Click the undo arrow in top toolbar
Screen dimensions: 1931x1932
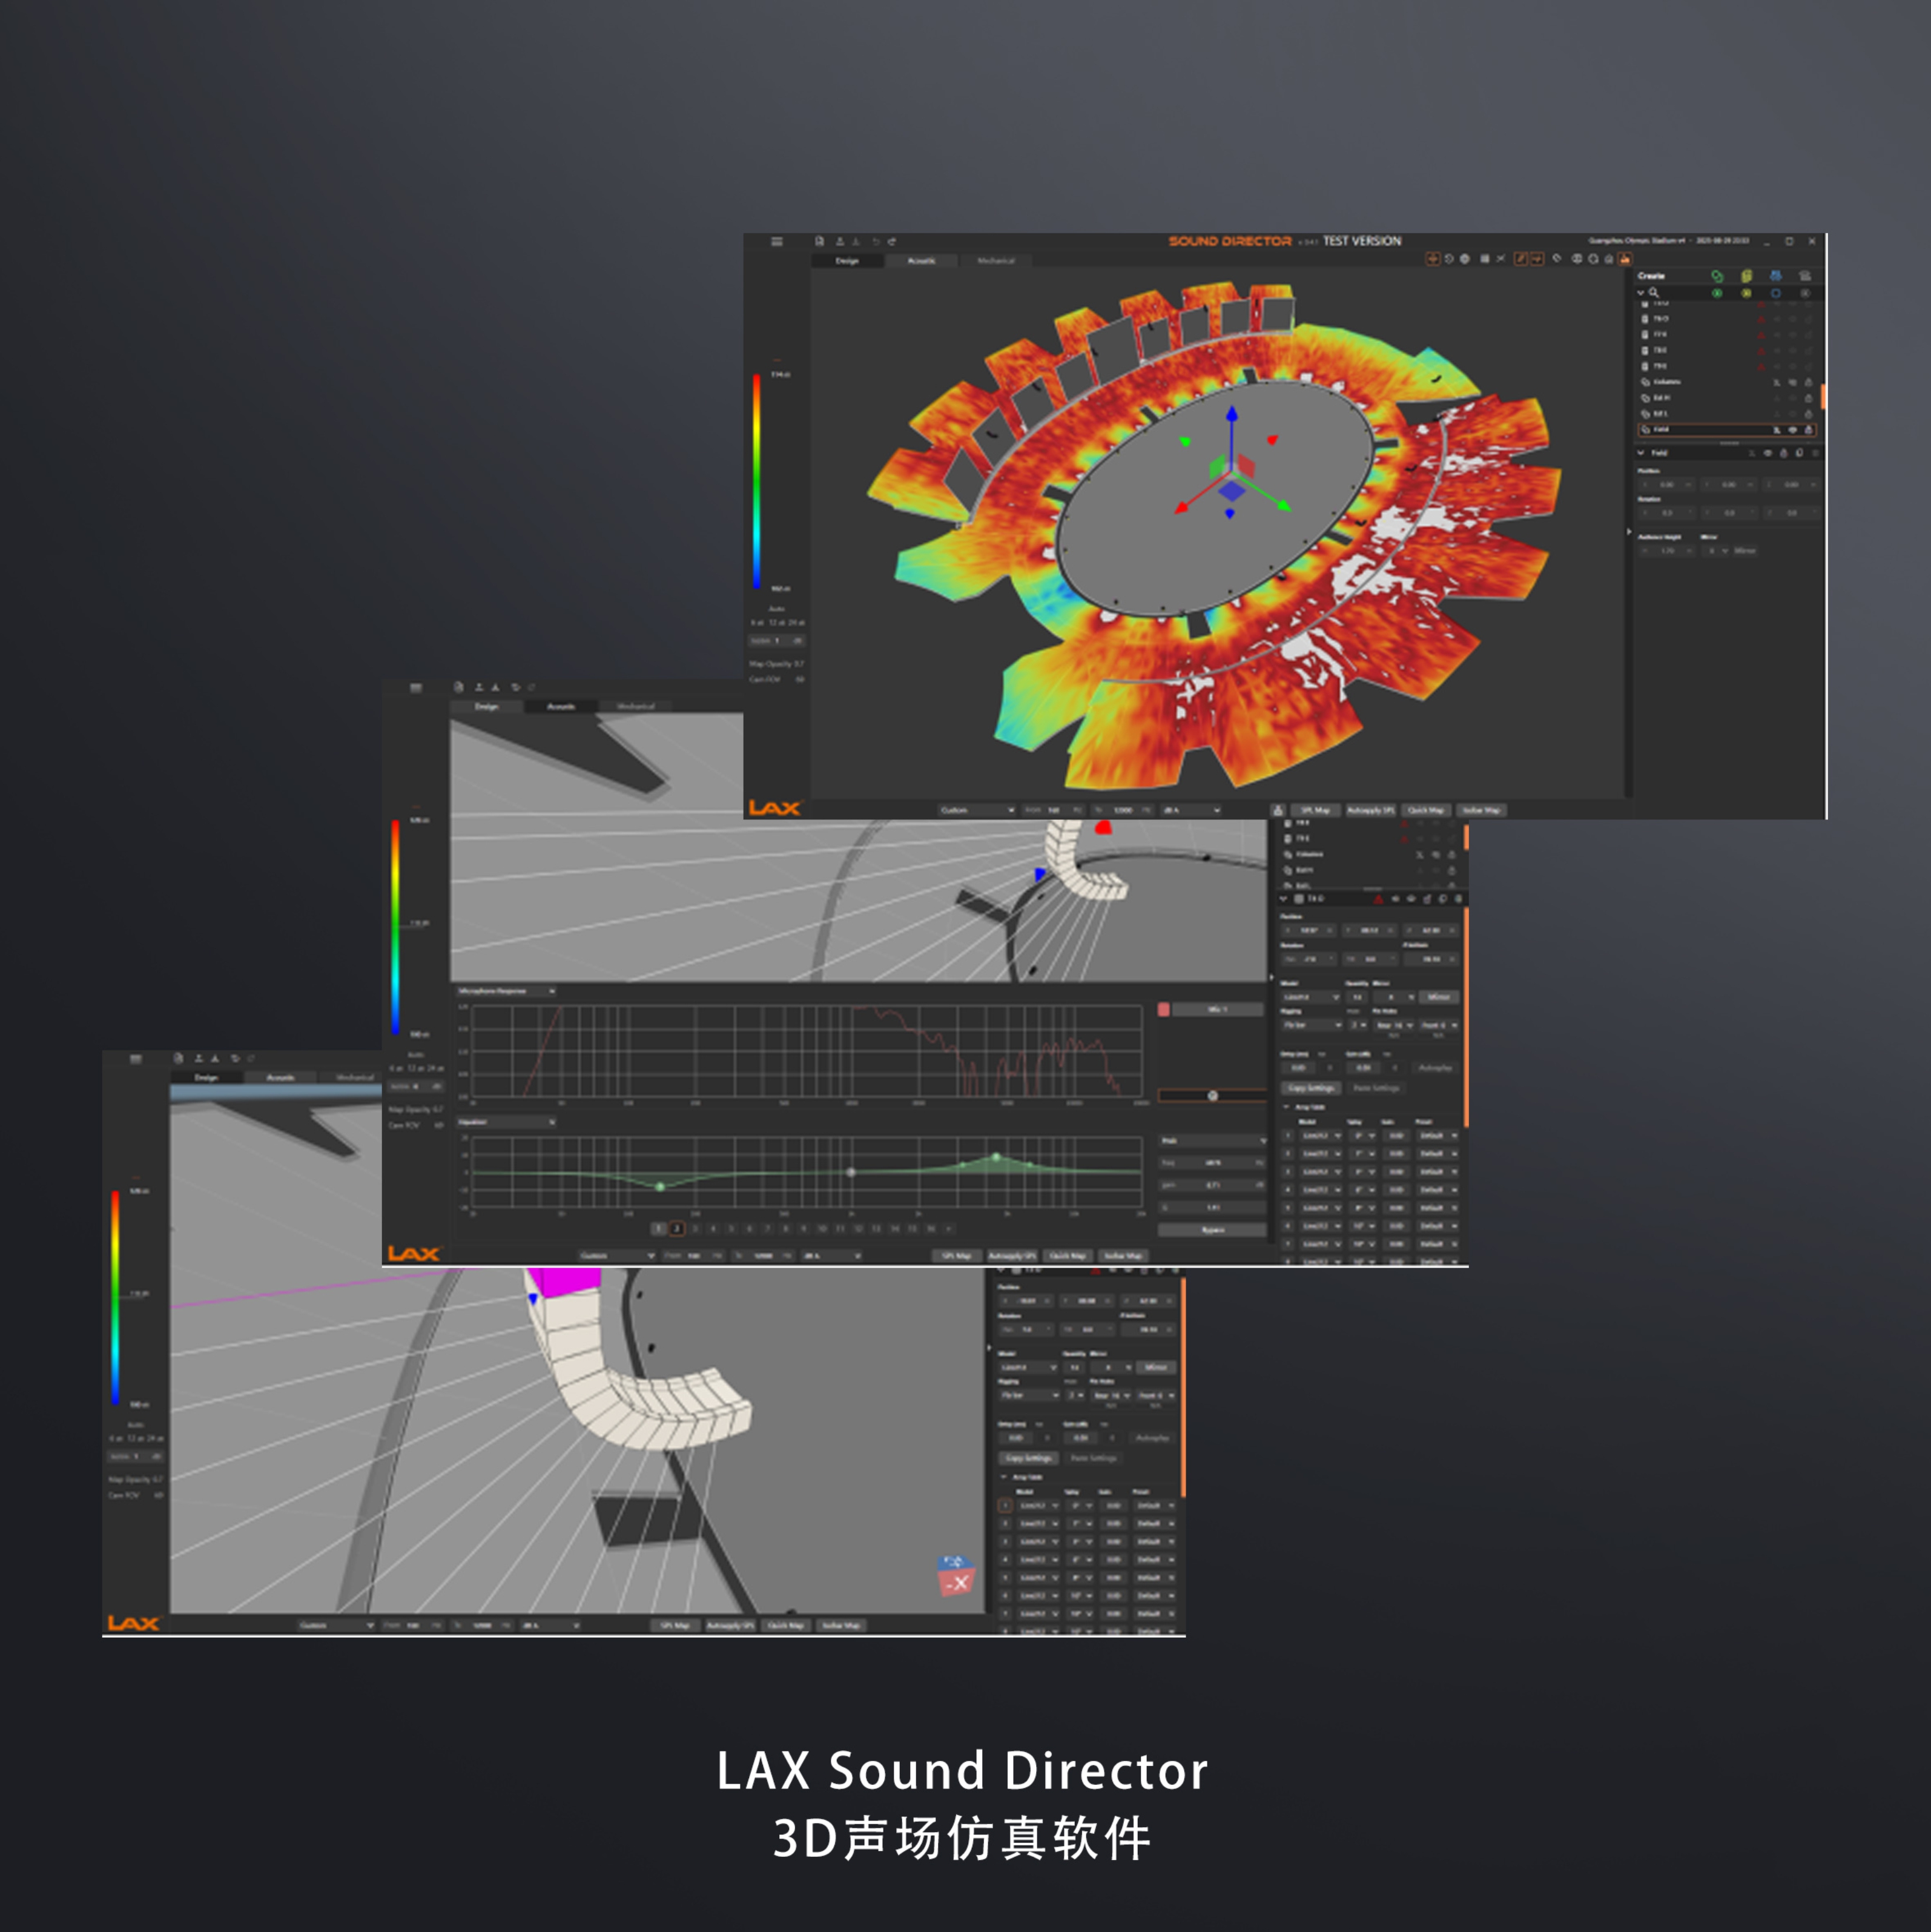[x=876, y=241]
